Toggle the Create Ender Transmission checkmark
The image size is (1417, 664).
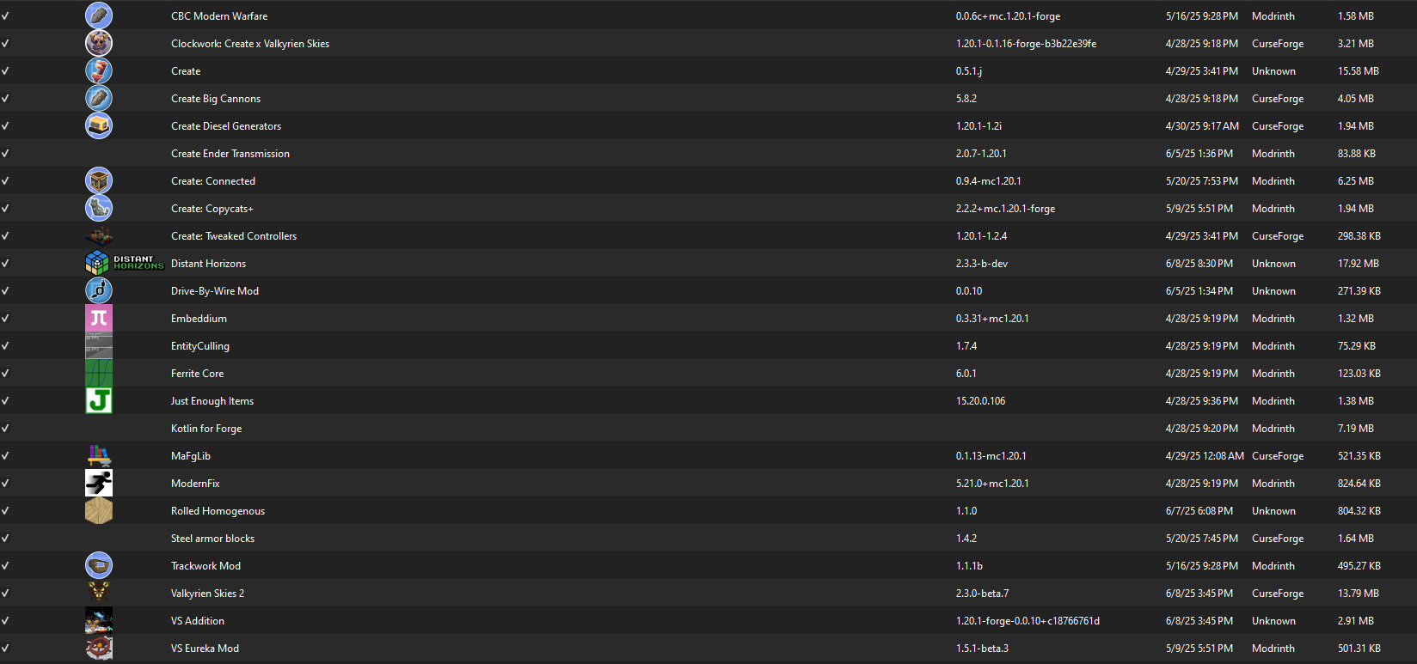pyautogui.click(x=5, y=153)
